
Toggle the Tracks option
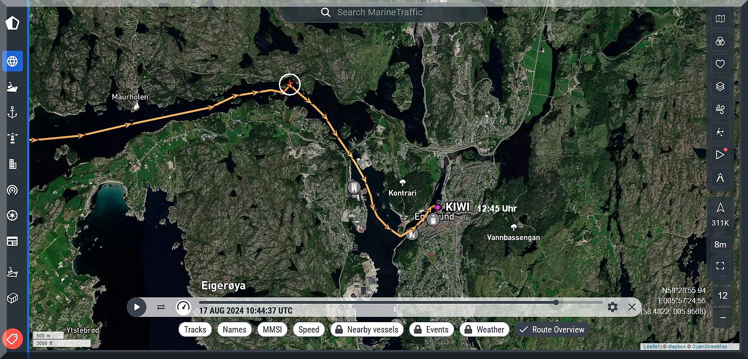pos(195,329)
